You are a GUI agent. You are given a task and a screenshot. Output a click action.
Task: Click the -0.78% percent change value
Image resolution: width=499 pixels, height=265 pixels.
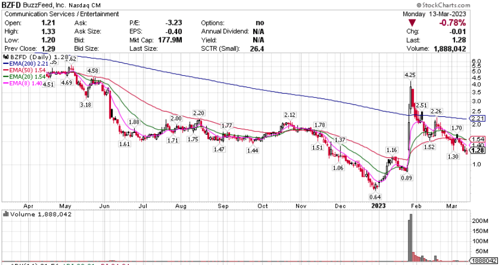point(452,23)
